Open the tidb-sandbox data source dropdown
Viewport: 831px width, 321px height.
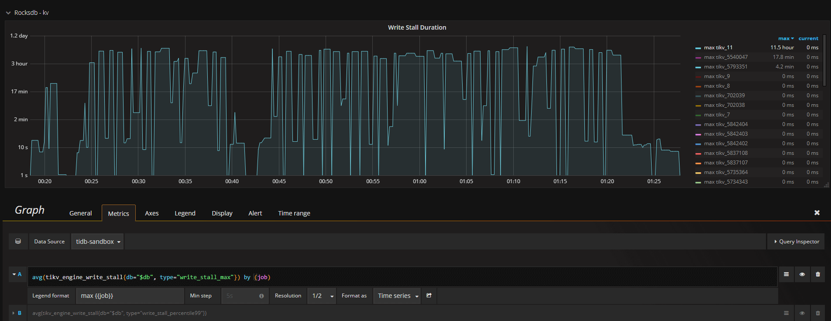[98, 242]
